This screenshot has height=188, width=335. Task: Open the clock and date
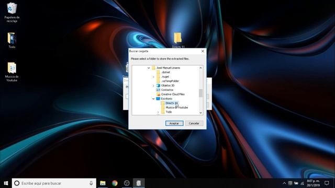pos(313,183)
